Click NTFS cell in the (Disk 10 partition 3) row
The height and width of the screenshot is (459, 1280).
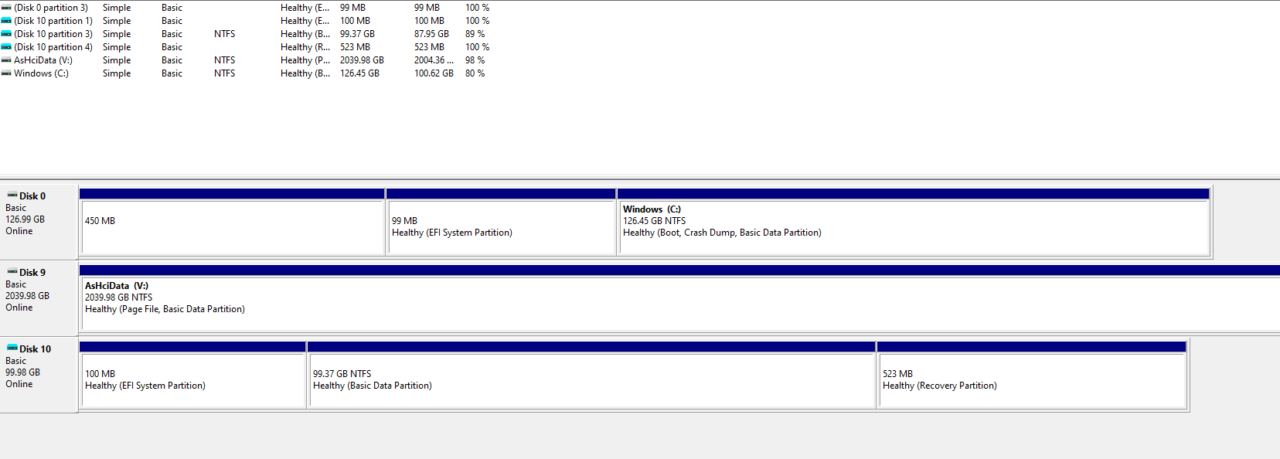(225, 34)
